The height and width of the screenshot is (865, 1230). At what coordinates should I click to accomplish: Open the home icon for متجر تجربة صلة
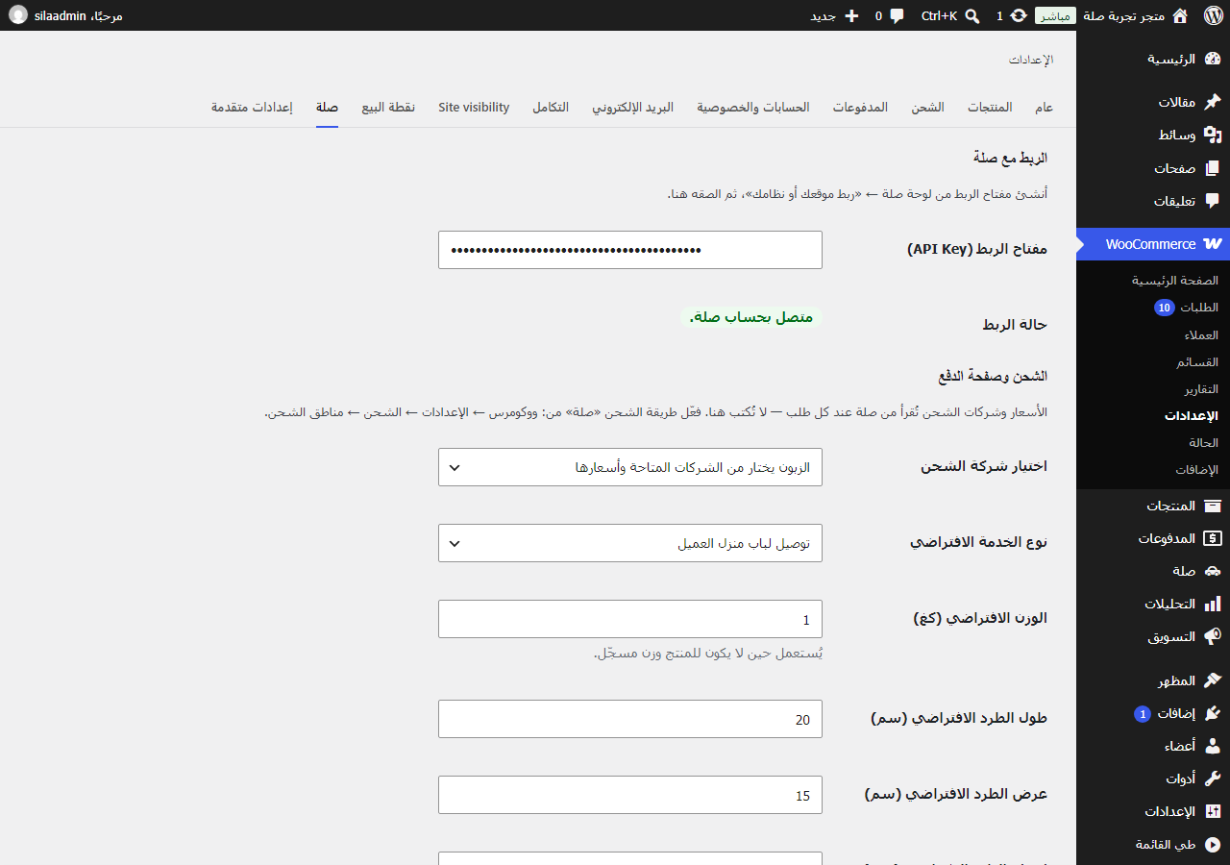coord(1180,15)
